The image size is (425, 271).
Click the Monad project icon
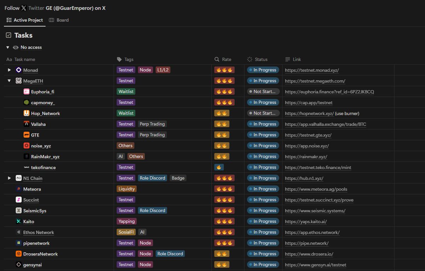19,70
